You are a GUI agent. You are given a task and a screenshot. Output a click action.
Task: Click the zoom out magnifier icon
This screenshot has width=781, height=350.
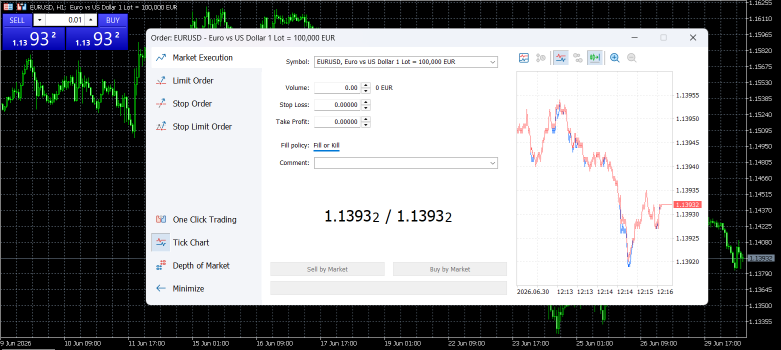click(x=631, y=57)
